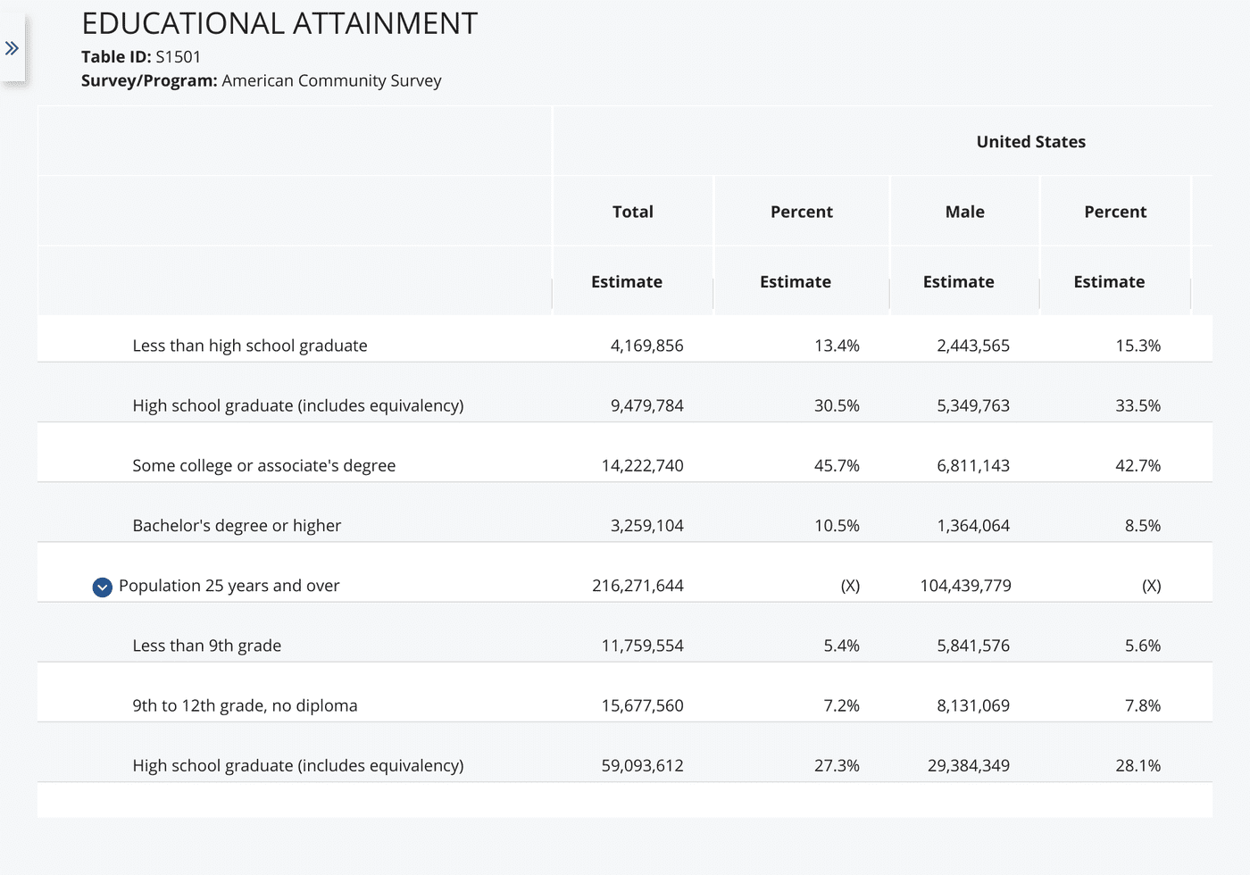Select the row Bachelor's degree or higher

coord(237,526)
